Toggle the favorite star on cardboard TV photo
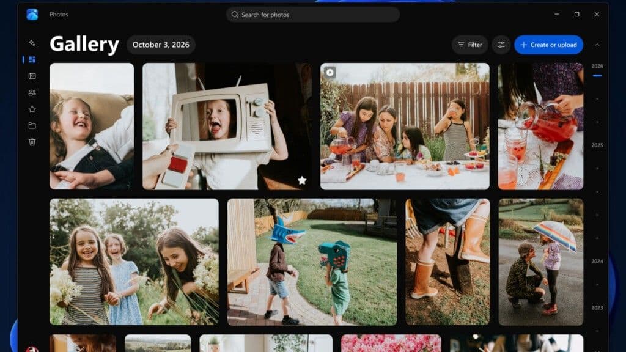 pos(302,180)
